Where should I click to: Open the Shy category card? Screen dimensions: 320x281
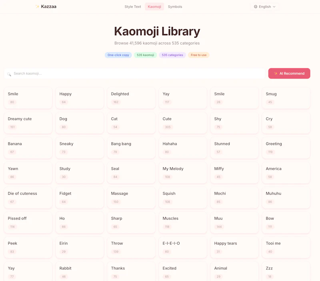pyautogui.click(x=234, y=123)
